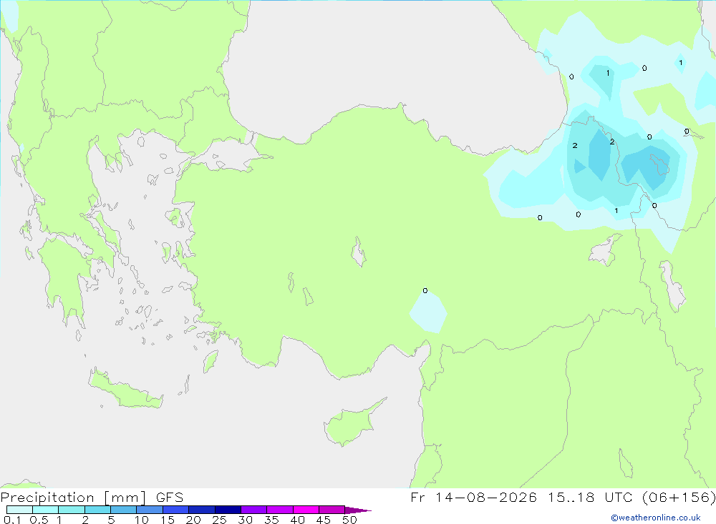716x524 pixels.
Task: Click the '(06+156)' forecast run text
Action: pyautogui.click(x=679, y=497)
